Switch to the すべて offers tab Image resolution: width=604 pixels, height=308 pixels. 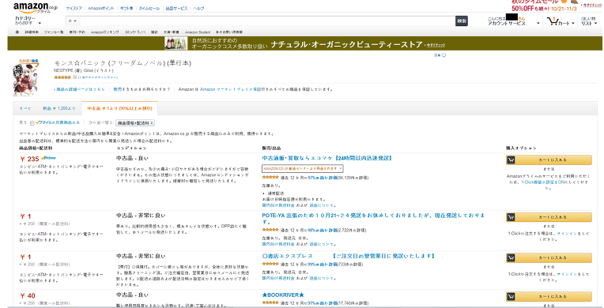coord(25,108)
